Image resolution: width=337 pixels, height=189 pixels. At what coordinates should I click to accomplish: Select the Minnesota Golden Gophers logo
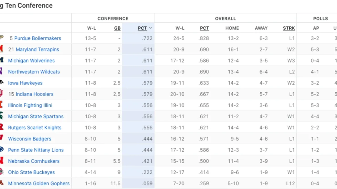[x=2, y=183]
